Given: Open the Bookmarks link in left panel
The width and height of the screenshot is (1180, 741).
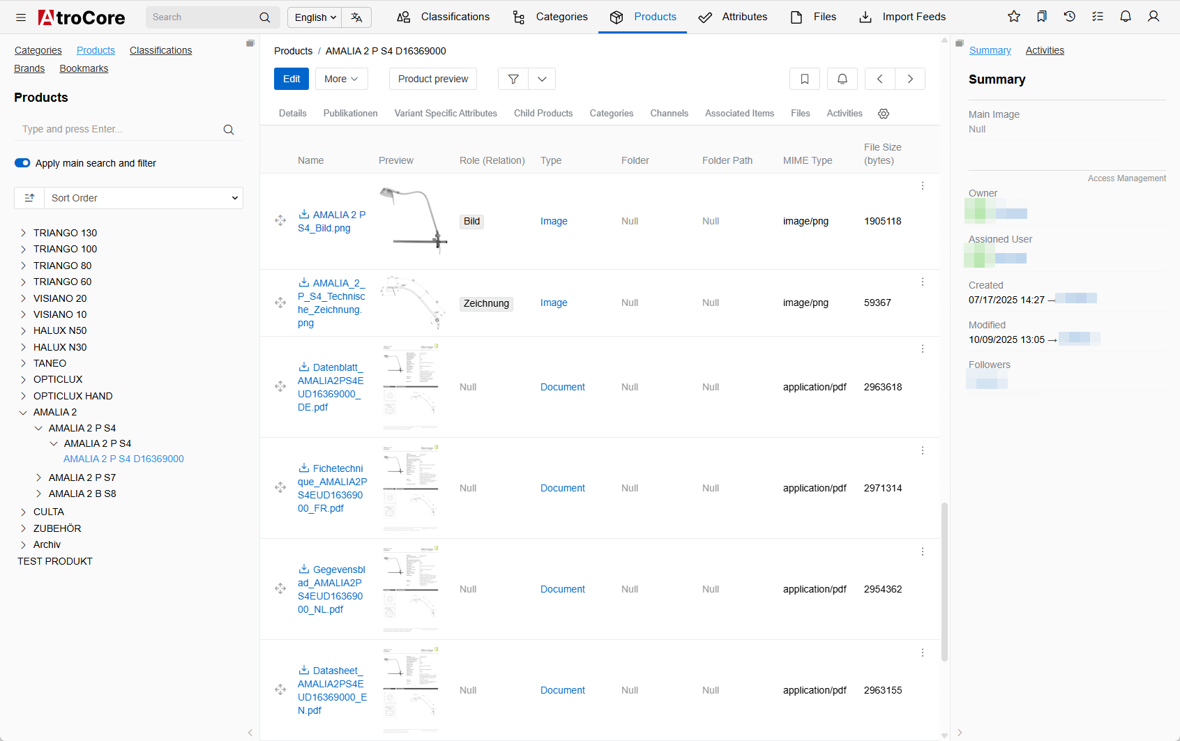Looking at the screenshot, I should pyautogui.click(x=84, y=68).
